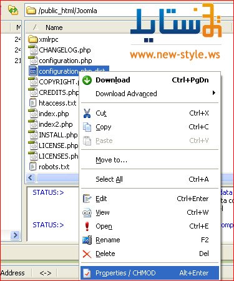Choose Rename from the context menu
234x281 pixels.
click(x=150, y=240)
